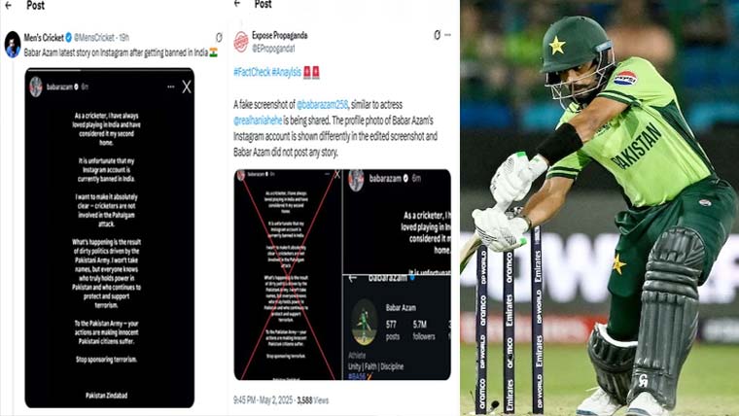This screenshot has width=739, height=416.
Task: Click the 9:45 PM May 2, 2025 timestamp
Action: [264, 400]
